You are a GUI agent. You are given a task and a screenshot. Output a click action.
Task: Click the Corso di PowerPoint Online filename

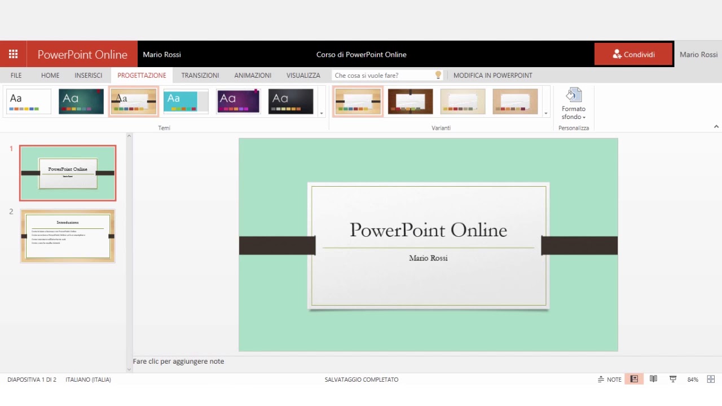[x=362, y=55]
